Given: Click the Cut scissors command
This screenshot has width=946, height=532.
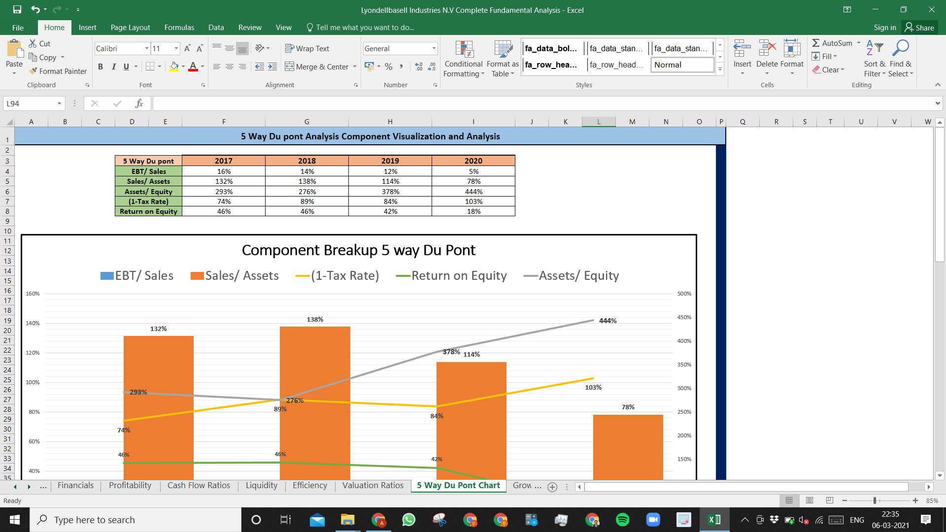Looking at the screenshot, I should click(x=39, y=43).
